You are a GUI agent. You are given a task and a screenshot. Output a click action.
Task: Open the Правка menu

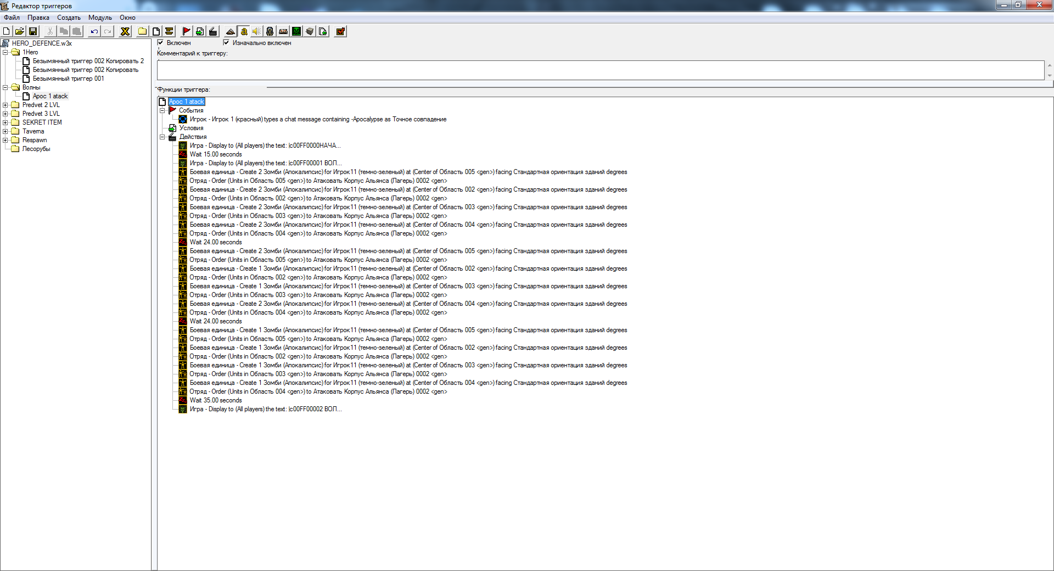point(38,18)
